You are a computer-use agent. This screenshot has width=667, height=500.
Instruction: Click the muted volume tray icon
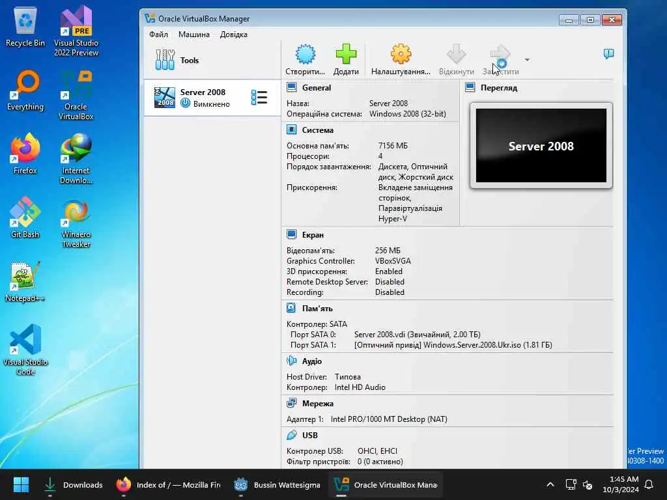588,484
